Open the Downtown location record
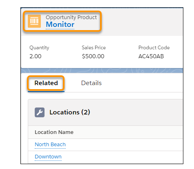 click(x=48, y=157)
